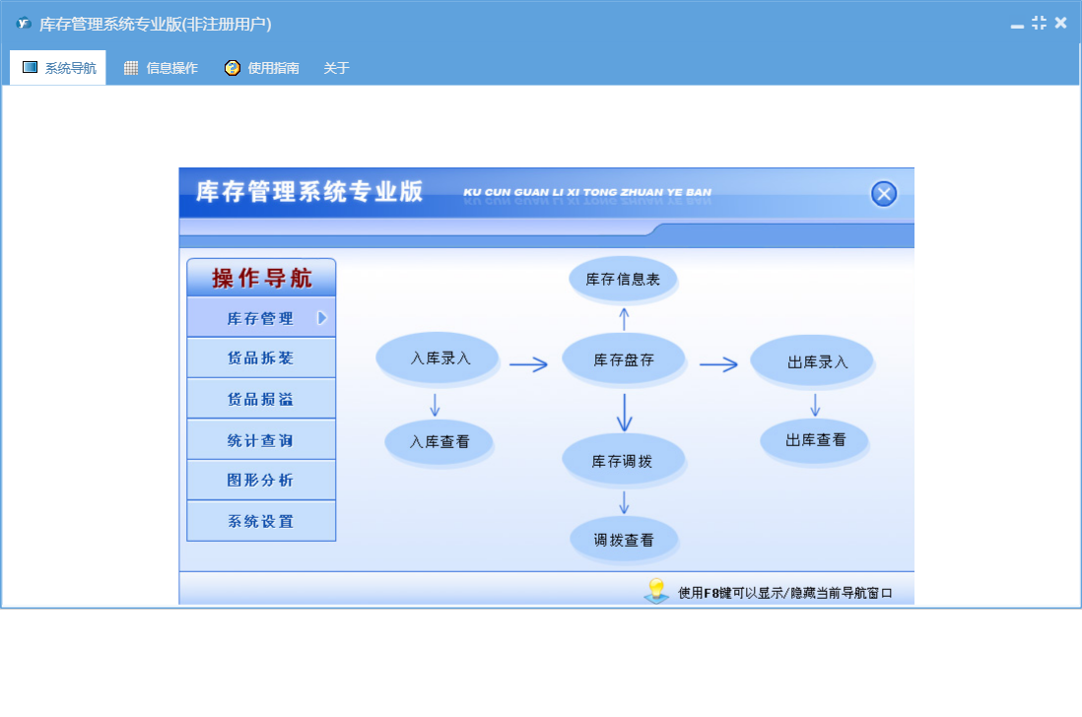Click the 系统导航 monitor icon
This screenshot has height=717, width=1082.
click(x=30, y=67)
